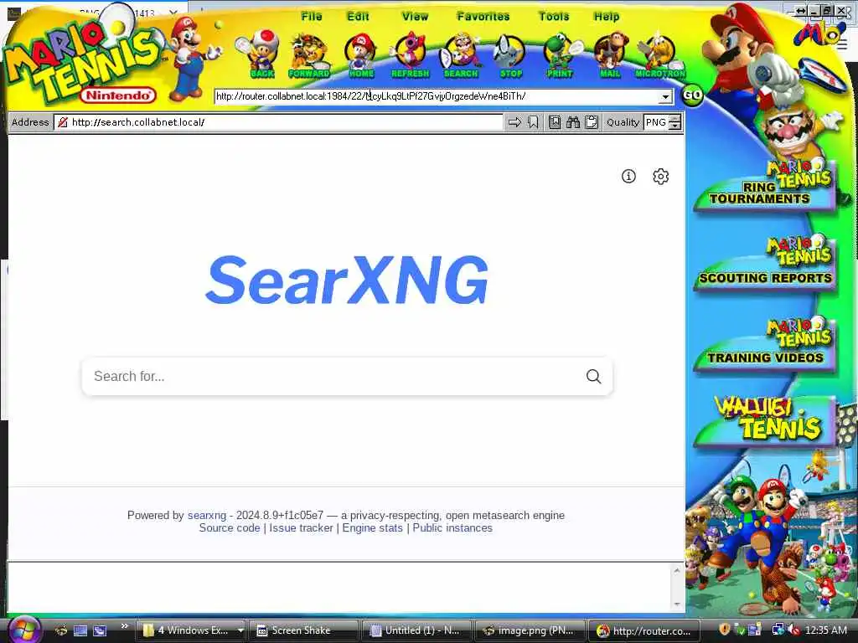Open the Issue tracker link
The height and width of the screenshot is (643, 858).
tap(301, 528)
